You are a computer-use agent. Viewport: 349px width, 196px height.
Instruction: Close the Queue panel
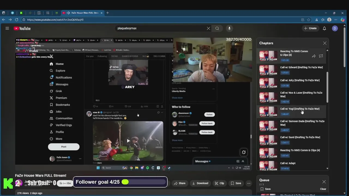click(324, 182)
